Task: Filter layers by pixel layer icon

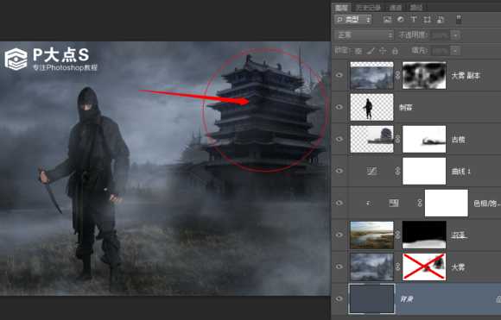Action: coord(387,20)
